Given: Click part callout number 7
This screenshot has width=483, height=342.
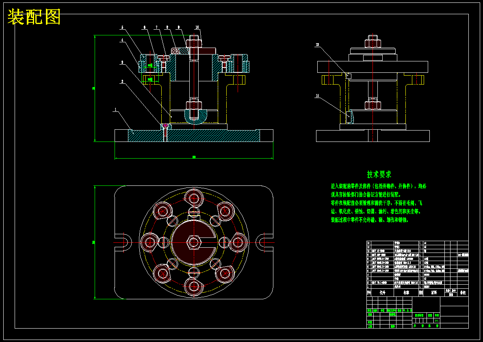Looking at the screenshot, I should 156,27.
